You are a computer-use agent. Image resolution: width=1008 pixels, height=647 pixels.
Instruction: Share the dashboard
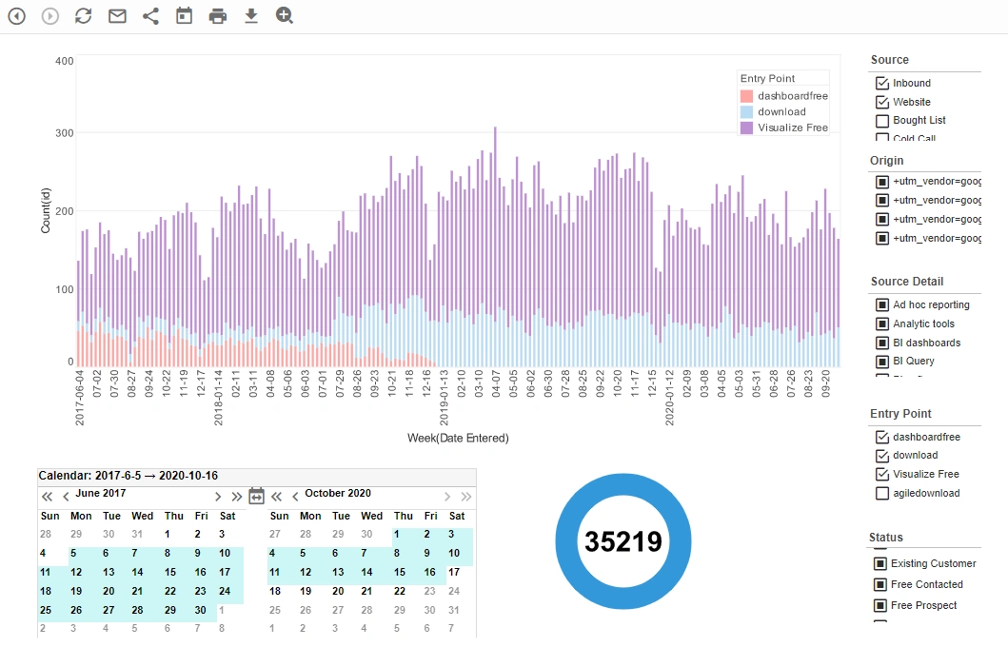click(x=150, y=15)
